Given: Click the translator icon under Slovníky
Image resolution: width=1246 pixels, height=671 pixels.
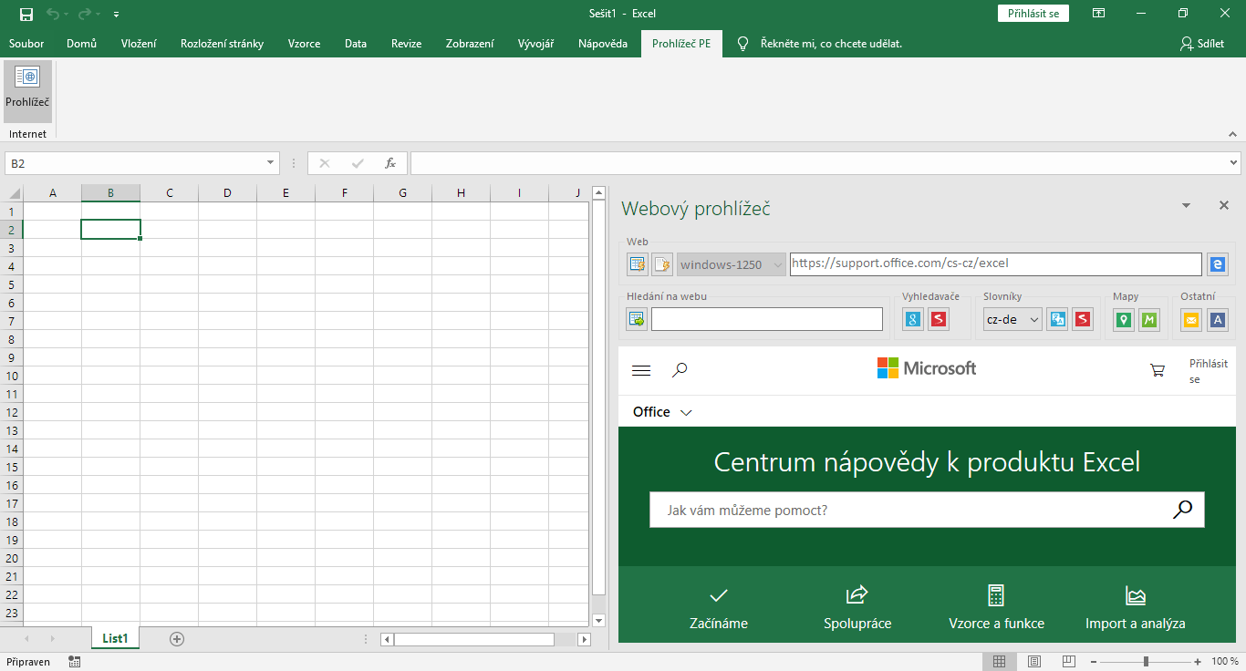Looking at the screenshot, I should click(1057, 319).
